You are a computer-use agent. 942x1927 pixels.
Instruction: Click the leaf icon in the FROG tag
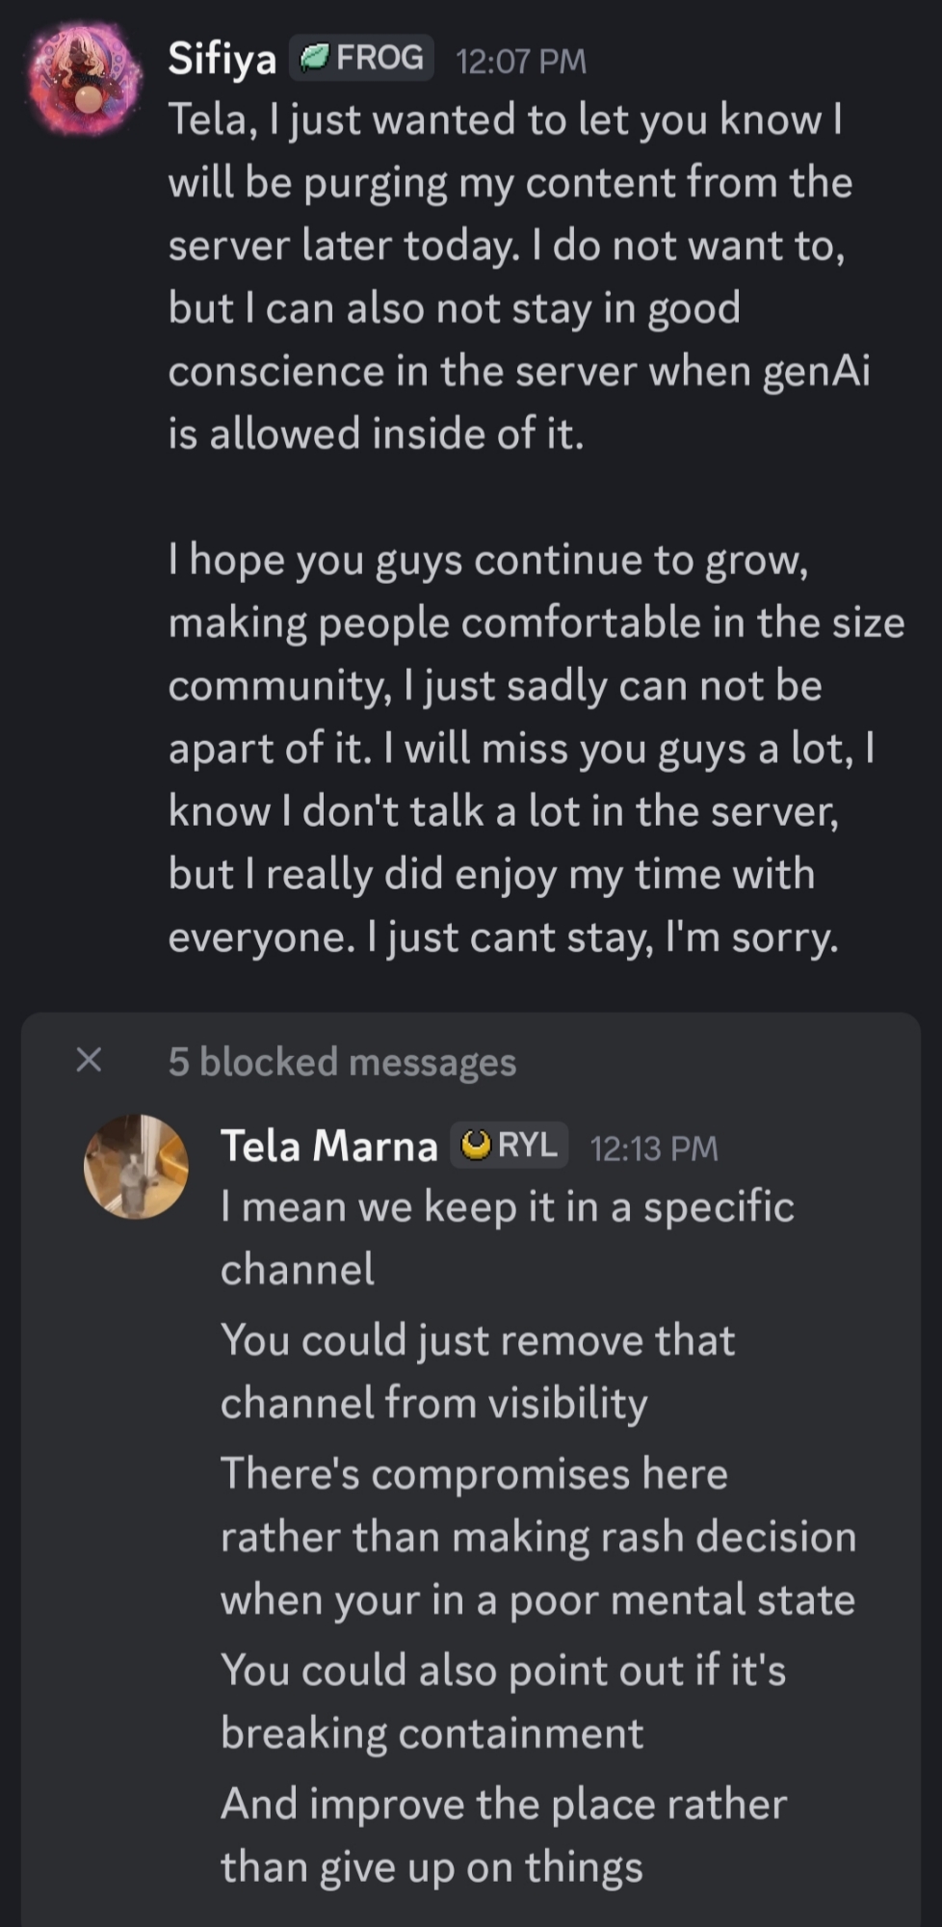click(x=315, y=59)
